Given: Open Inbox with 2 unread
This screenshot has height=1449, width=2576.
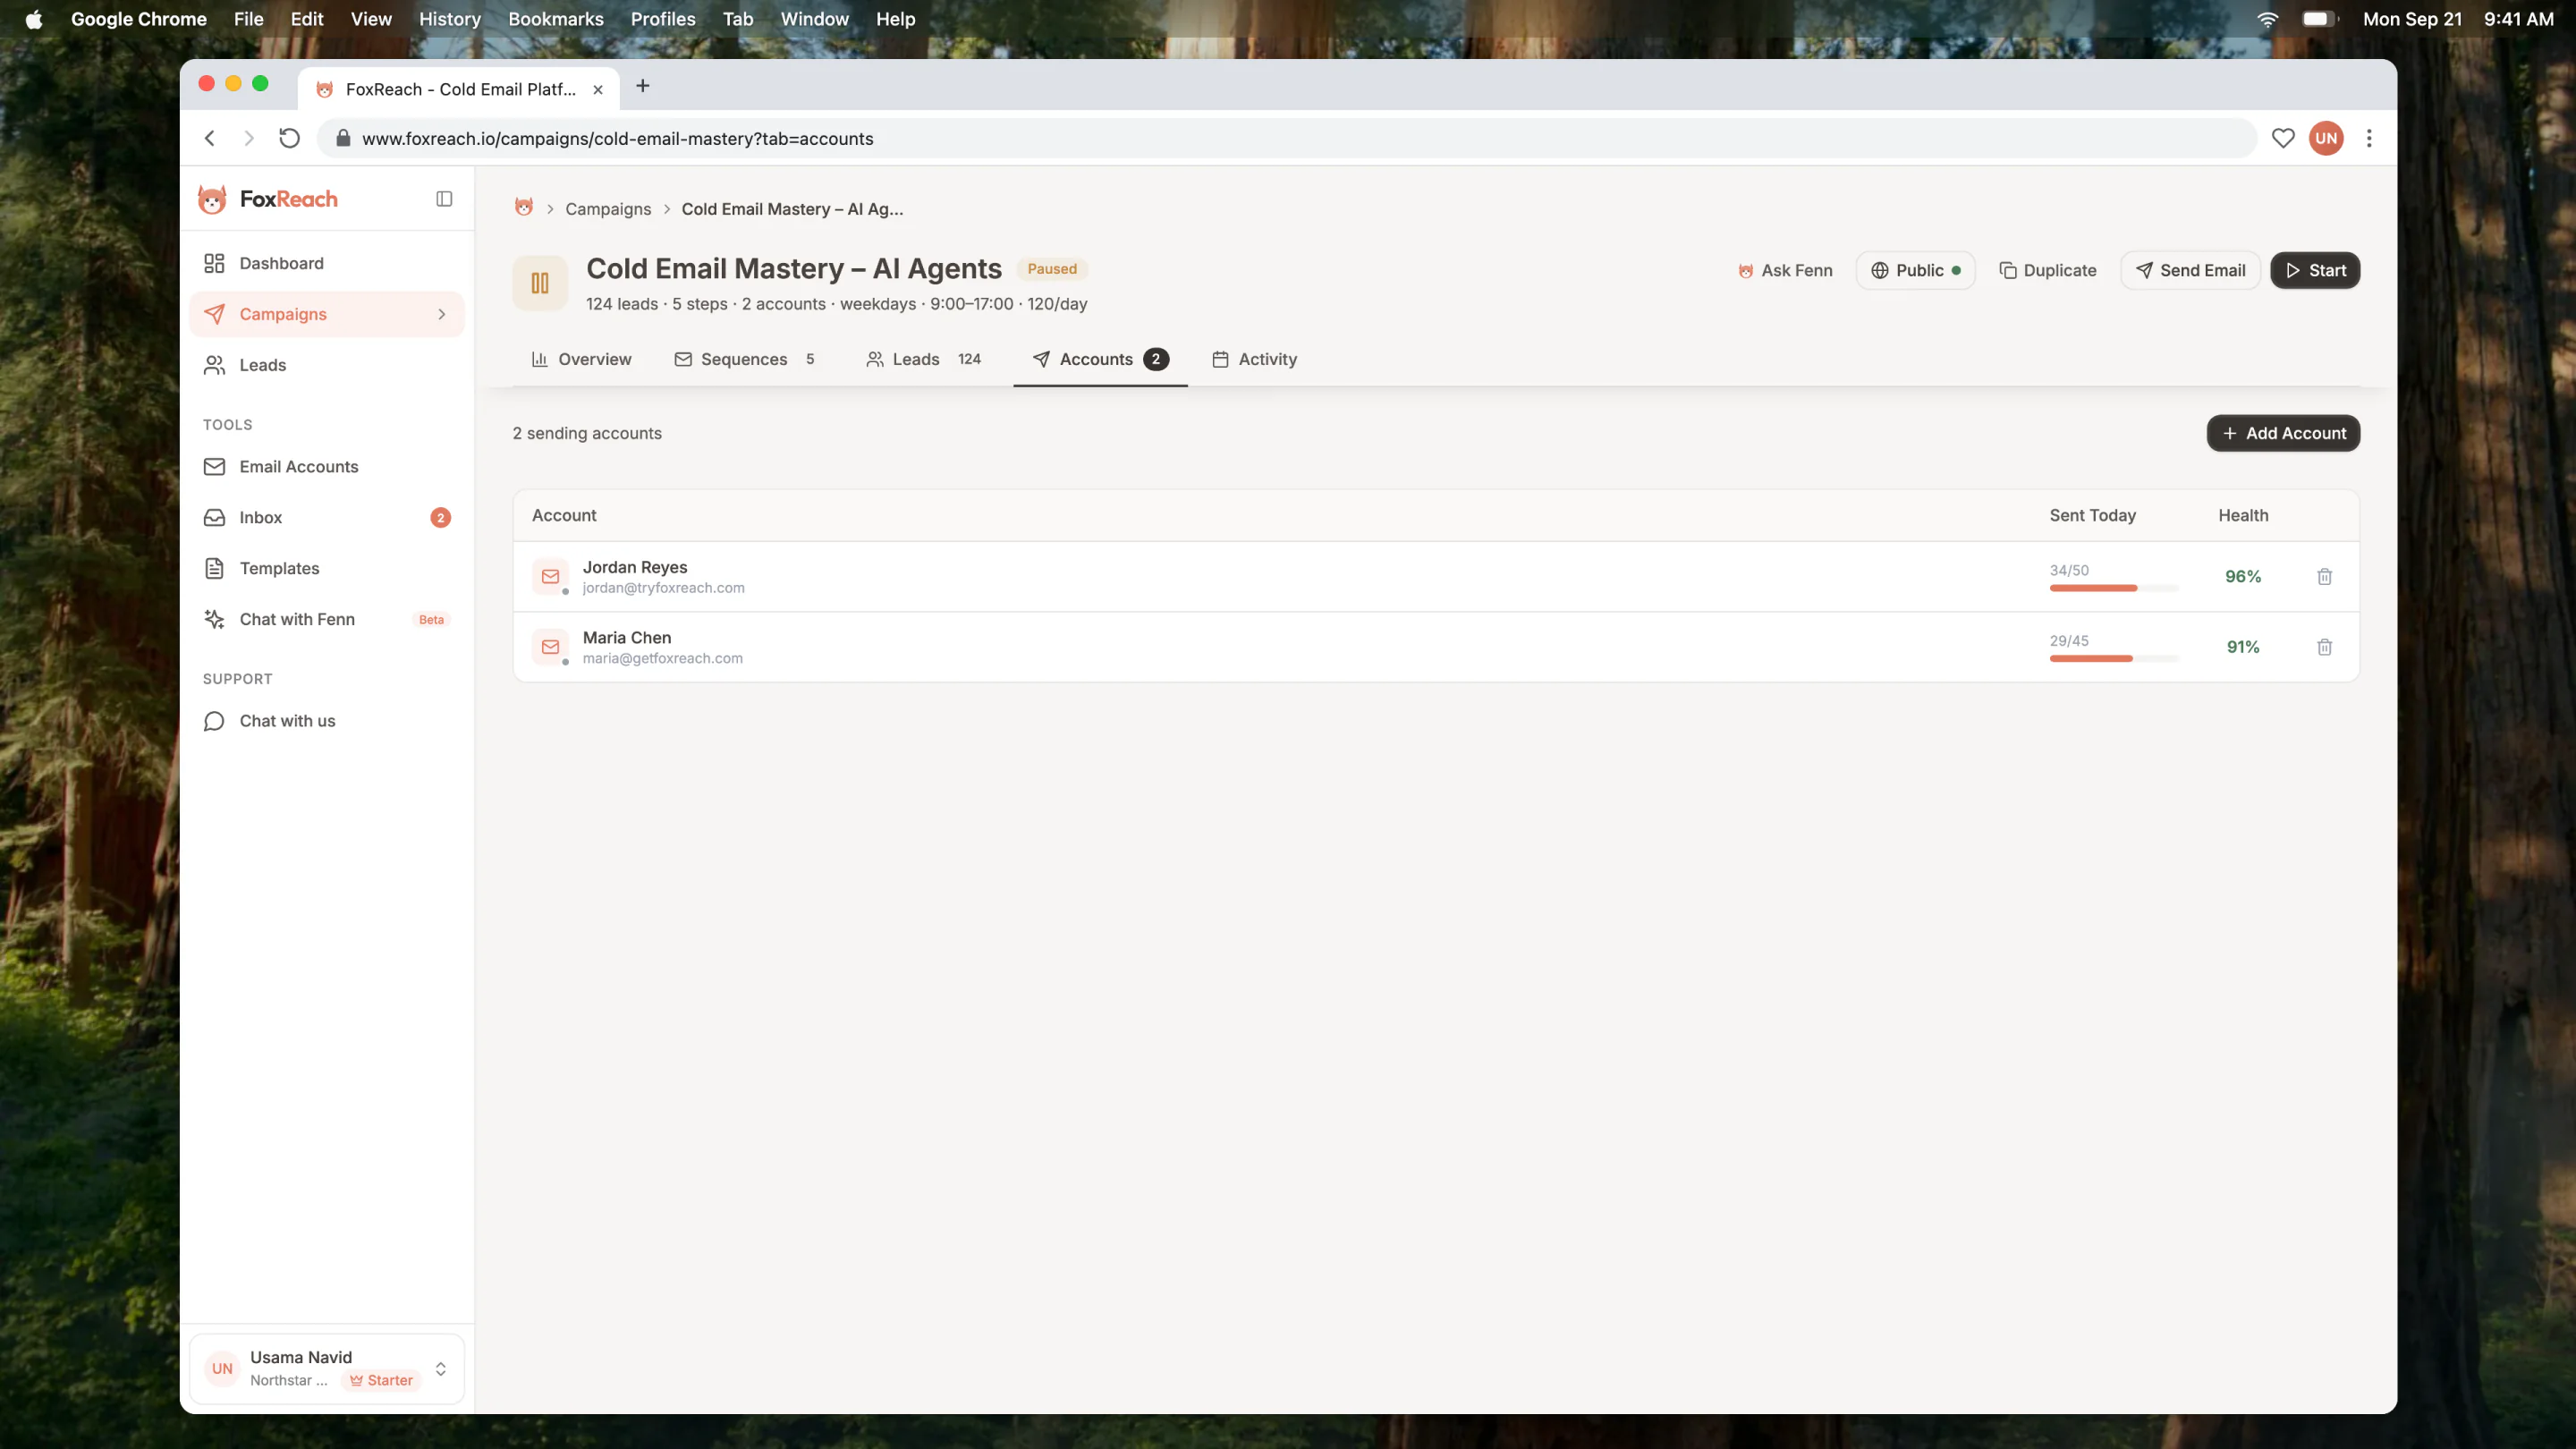Looking at the screenshot, I should click(327, 517).
